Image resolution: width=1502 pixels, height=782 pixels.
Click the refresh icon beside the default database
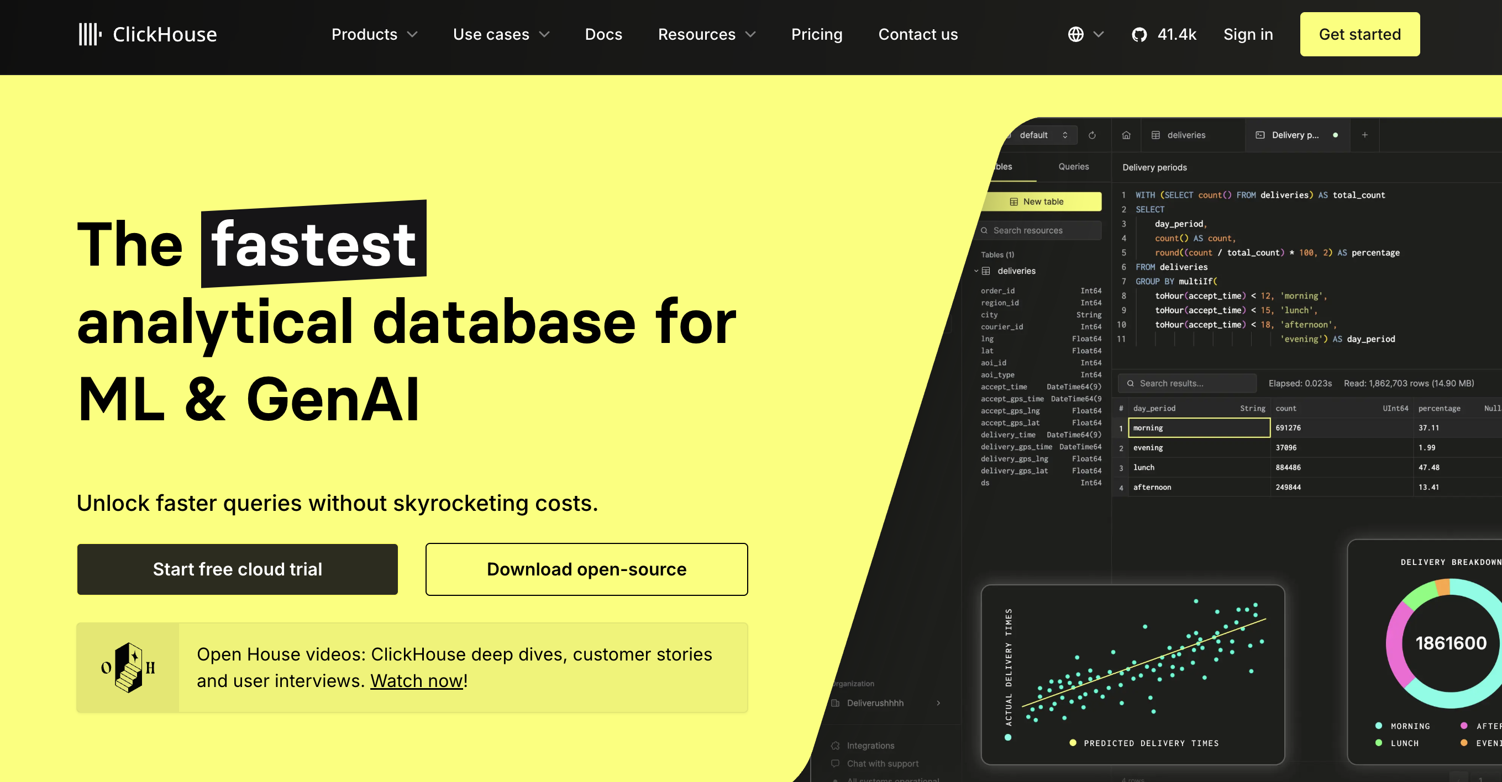pyautogui.click(x=1091, y=135)
